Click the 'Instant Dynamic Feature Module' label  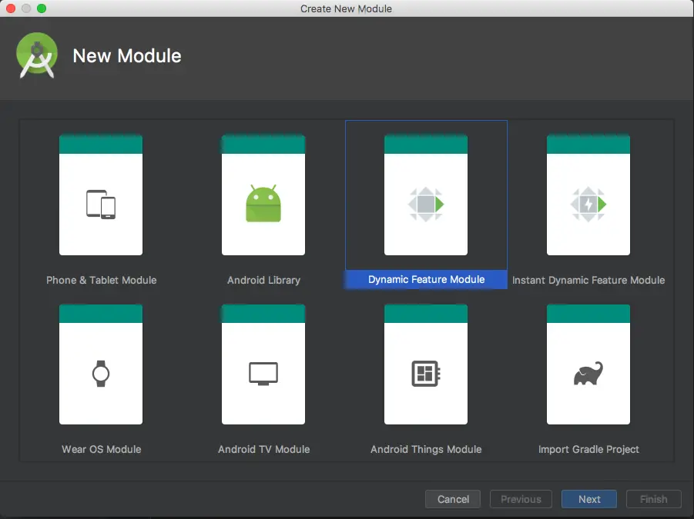tap(588, 280)
